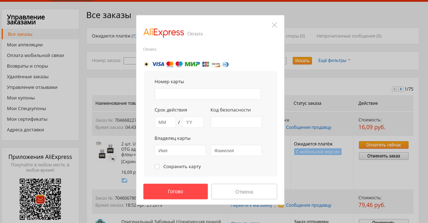Close the payment dialog with X
This screenshot has width=428, height=223.
tap(274, 25)
